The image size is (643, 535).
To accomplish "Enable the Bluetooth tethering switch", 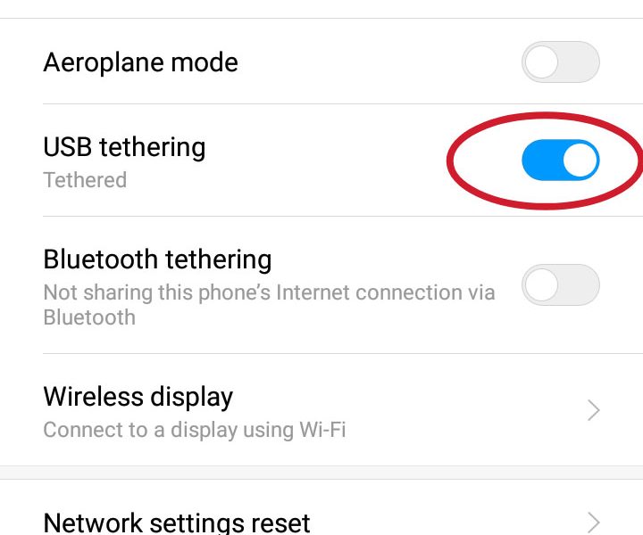I will point(561,284).
